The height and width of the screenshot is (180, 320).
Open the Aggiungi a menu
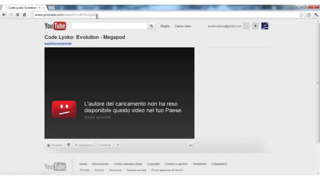(x=84, y=145)
